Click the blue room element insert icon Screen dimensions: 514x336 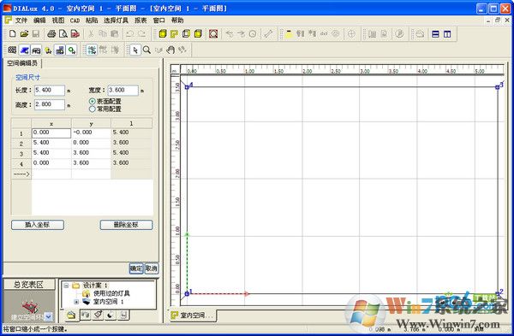(24, 50)
